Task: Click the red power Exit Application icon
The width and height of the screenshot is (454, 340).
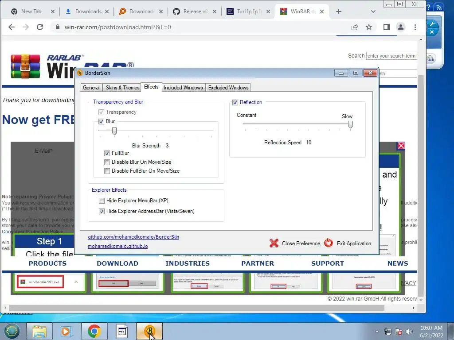Action: point(329,243)
